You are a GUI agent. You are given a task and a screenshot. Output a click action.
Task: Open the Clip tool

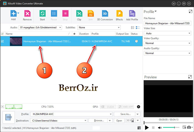79,14
